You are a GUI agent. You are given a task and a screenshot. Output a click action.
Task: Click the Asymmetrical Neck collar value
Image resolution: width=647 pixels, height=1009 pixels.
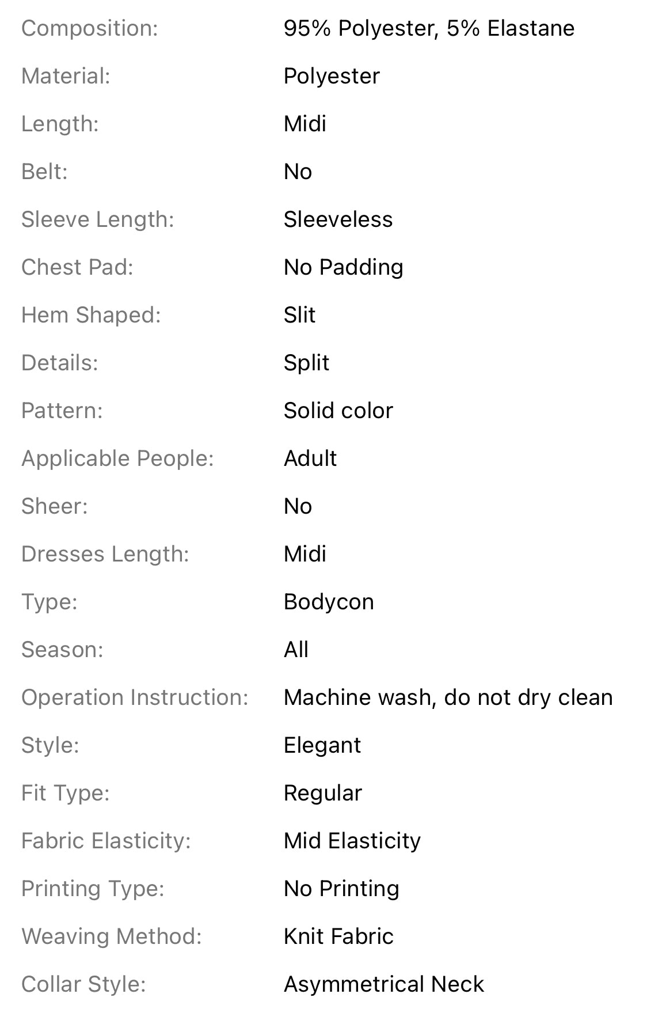click(384, 985)
